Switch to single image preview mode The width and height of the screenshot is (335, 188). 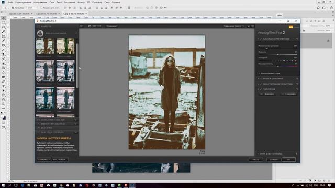tap(90, 26)
